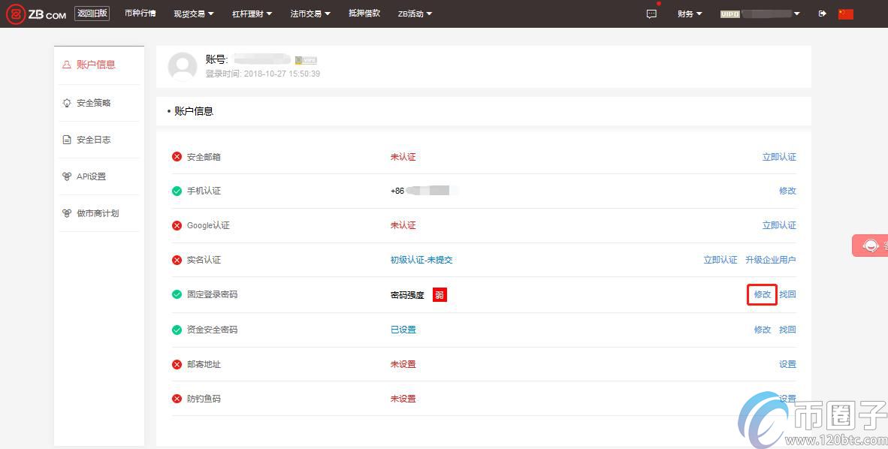888x449 pixels.
Task: Click the China flag language icon
Action: pyautogui.click(x=846, y=14)
